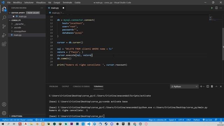Click the print statement on line 25
Viewport: 224px width, 126px height.
click(x=92, y=65)
